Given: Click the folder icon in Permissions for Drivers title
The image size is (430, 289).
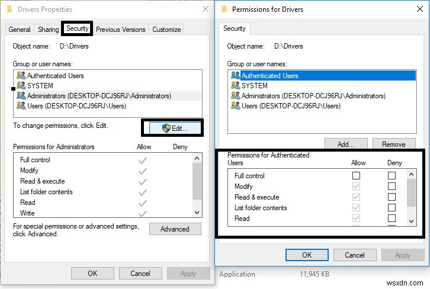Looking at the screenshot, I should click(x=223, y=9).
